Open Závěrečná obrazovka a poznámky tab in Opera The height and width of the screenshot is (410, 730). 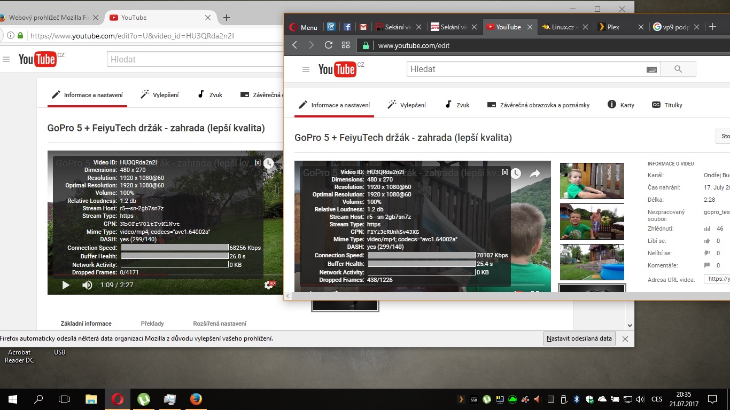pyautogui.click(x=538, y=105)
